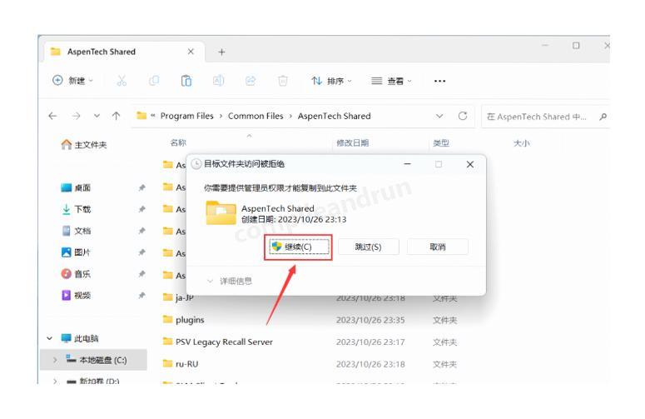Screen dimensions: 645x419
Task: Select 图片 Pictures in sidebar
Action: pos(76,252)
